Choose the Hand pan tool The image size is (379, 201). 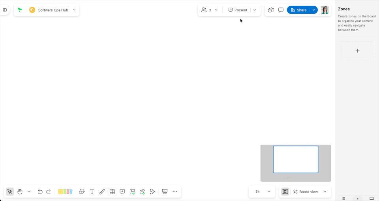click(x=20, y=192)
